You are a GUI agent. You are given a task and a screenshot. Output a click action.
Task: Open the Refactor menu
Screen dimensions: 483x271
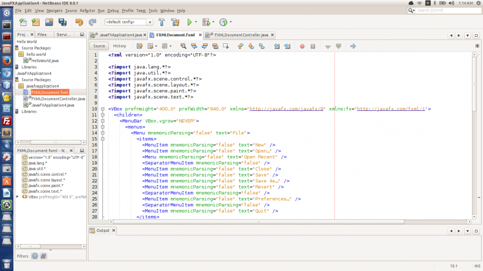point(87,10)
